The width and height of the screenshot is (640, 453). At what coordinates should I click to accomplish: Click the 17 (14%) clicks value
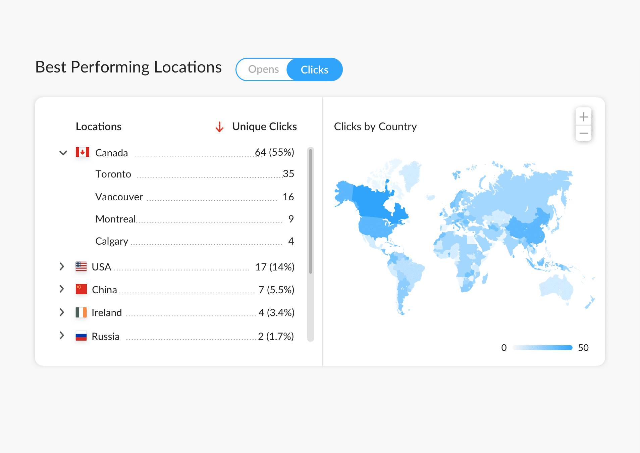(275, 267)
